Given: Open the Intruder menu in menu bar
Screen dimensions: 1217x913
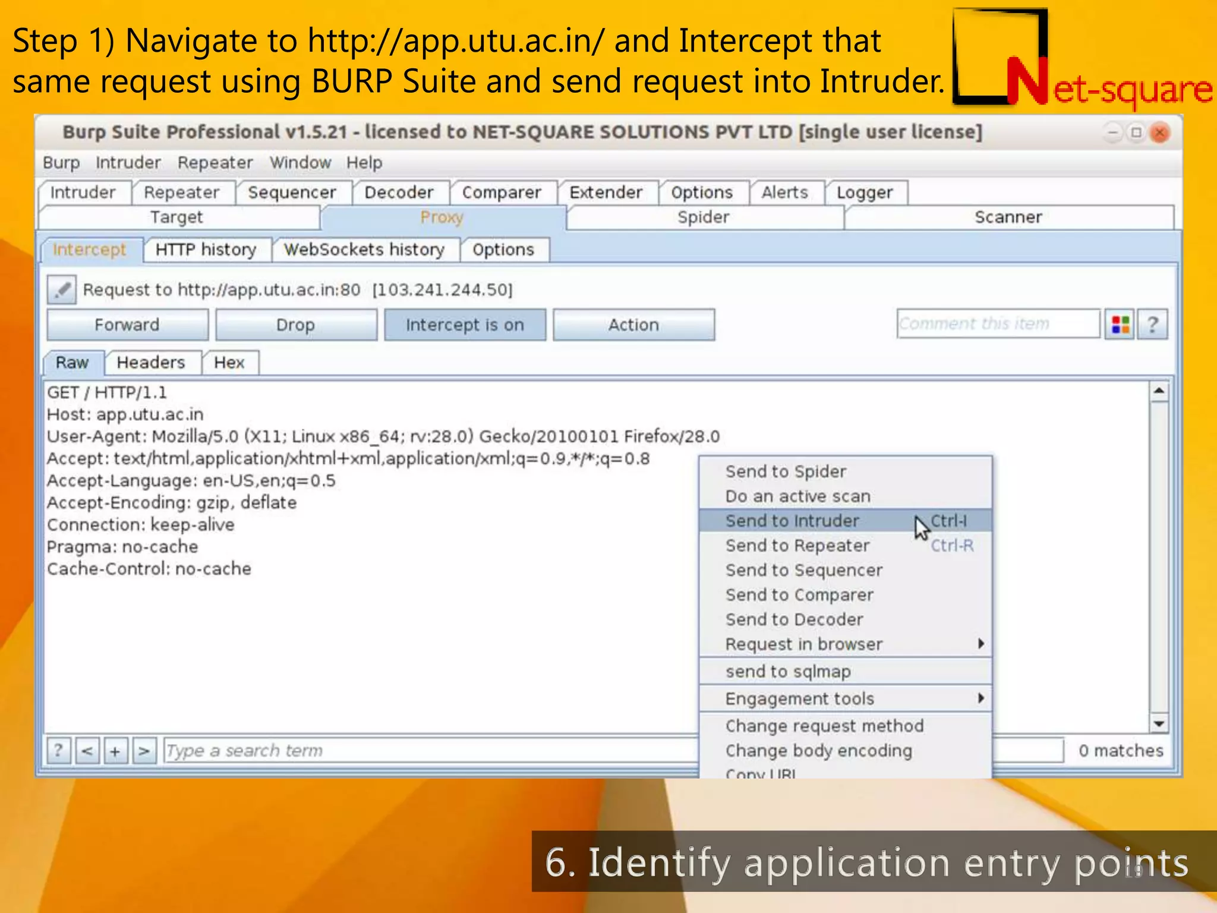Looking at the screenshot, I should (x=128, y=162).
